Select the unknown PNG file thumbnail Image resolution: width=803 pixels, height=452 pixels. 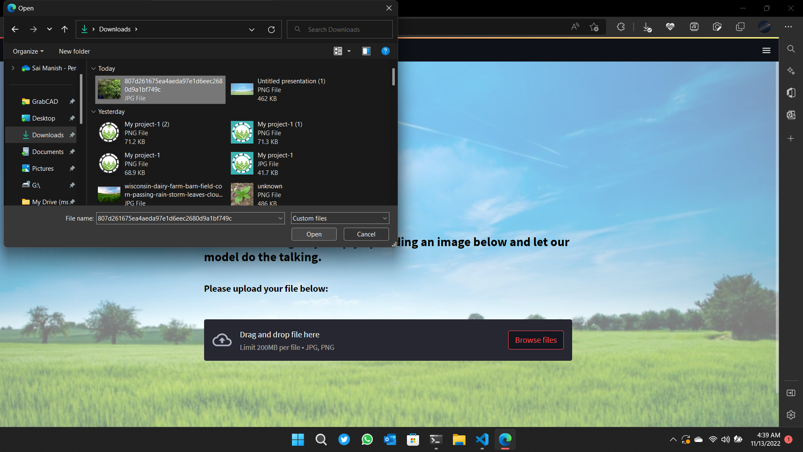(242, 194)
